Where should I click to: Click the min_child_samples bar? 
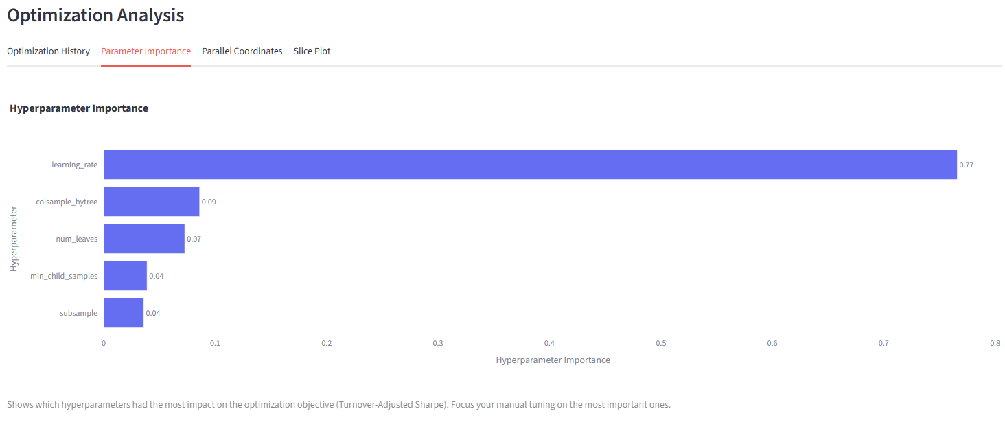[125, 276]
